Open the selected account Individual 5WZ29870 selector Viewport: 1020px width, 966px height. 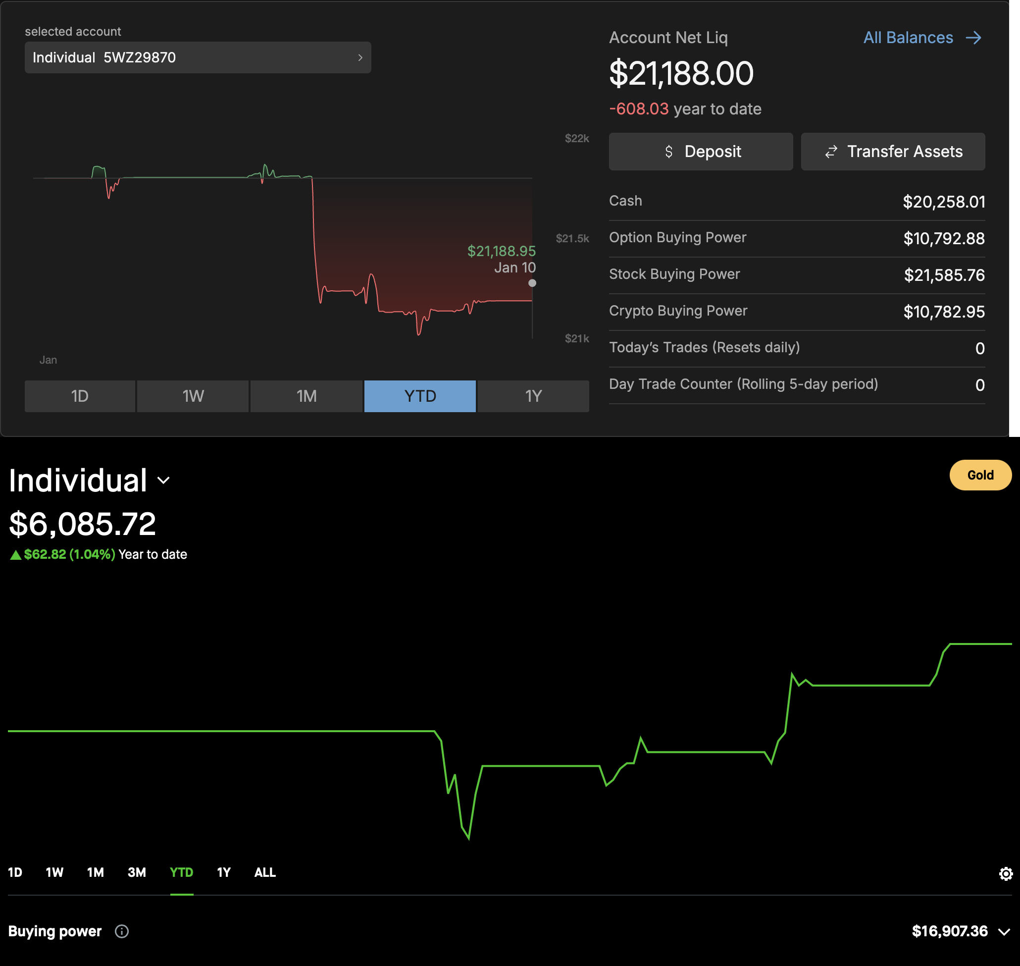click(198, 57)
